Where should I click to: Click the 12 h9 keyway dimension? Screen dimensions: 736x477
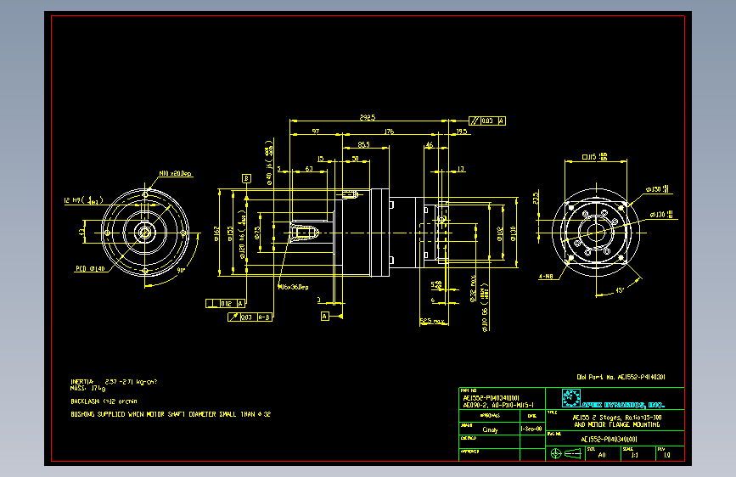pyautogui.click(x=83, y=200)
